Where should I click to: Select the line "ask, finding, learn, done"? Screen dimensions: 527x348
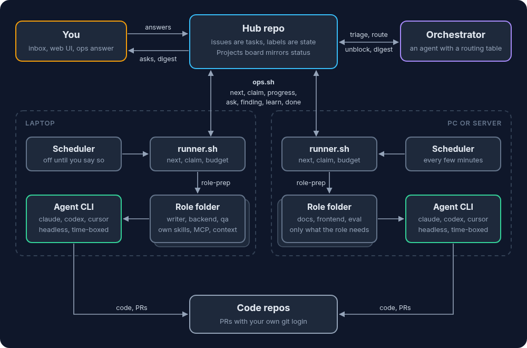(263, 102)
